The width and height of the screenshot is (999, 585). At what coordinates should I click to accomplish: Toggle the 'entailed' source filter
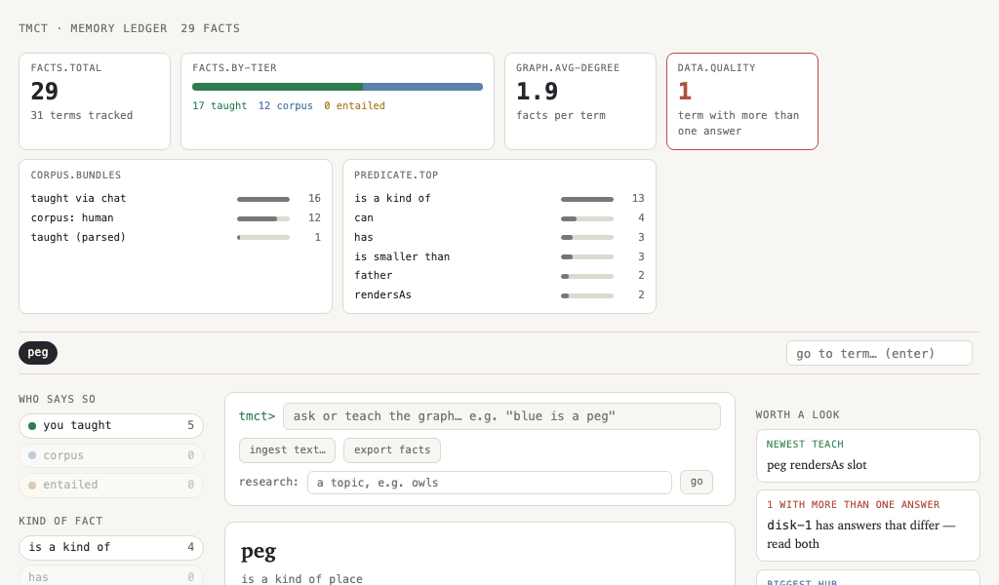pos(111,485)
